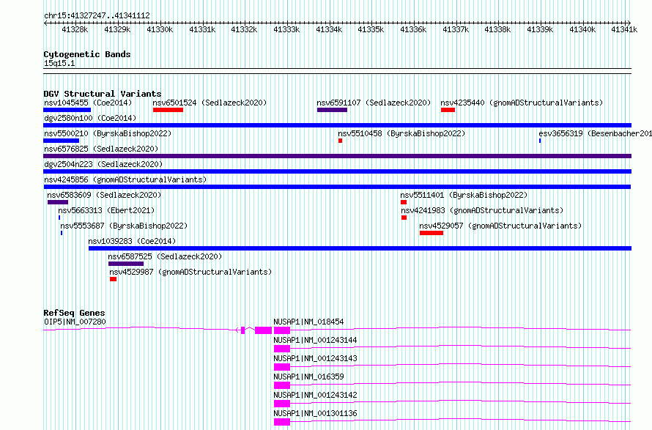
Task: Click the RefSeq Genes track title
Action: 75,313
